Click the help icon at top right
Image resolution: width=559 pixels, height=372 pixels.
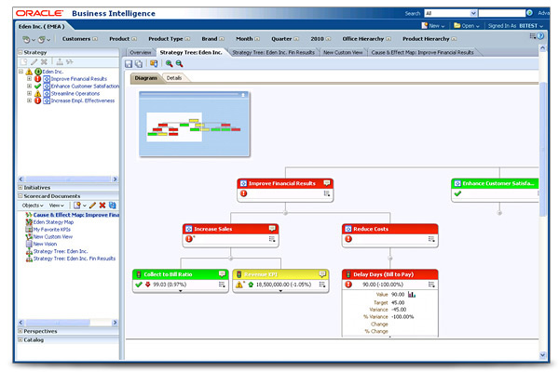[540, 36]
